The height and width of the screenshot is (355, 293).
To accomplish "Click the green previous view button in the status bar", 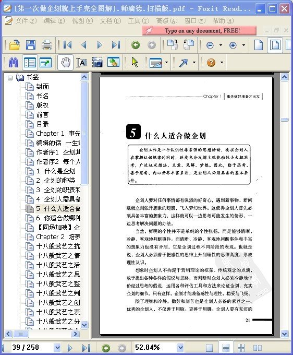I will pos(106,348).
